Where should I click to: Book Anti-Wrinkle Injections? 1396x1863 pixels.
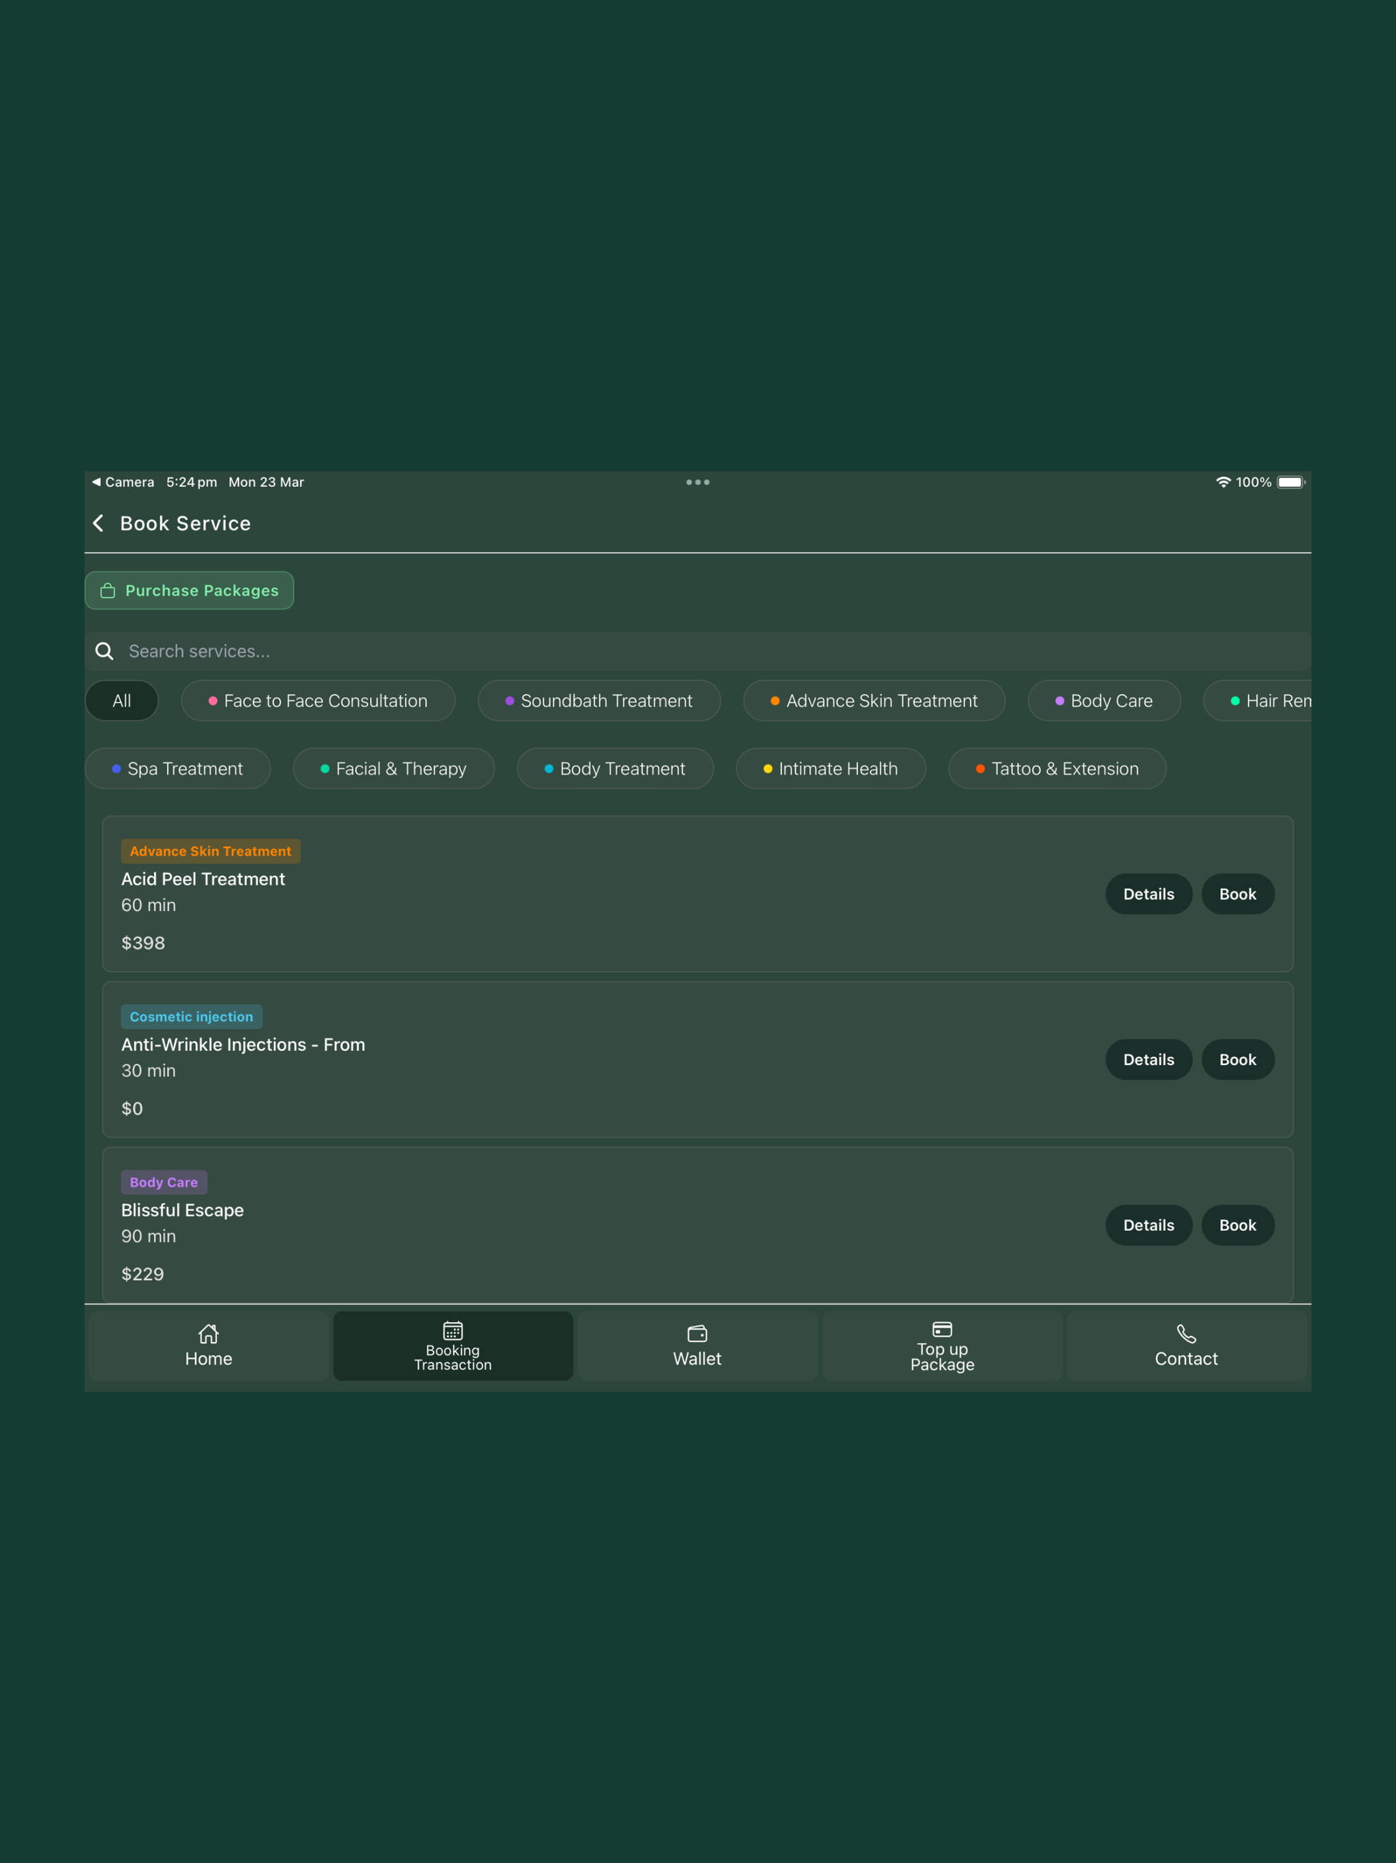[x=1238, y=1060]
